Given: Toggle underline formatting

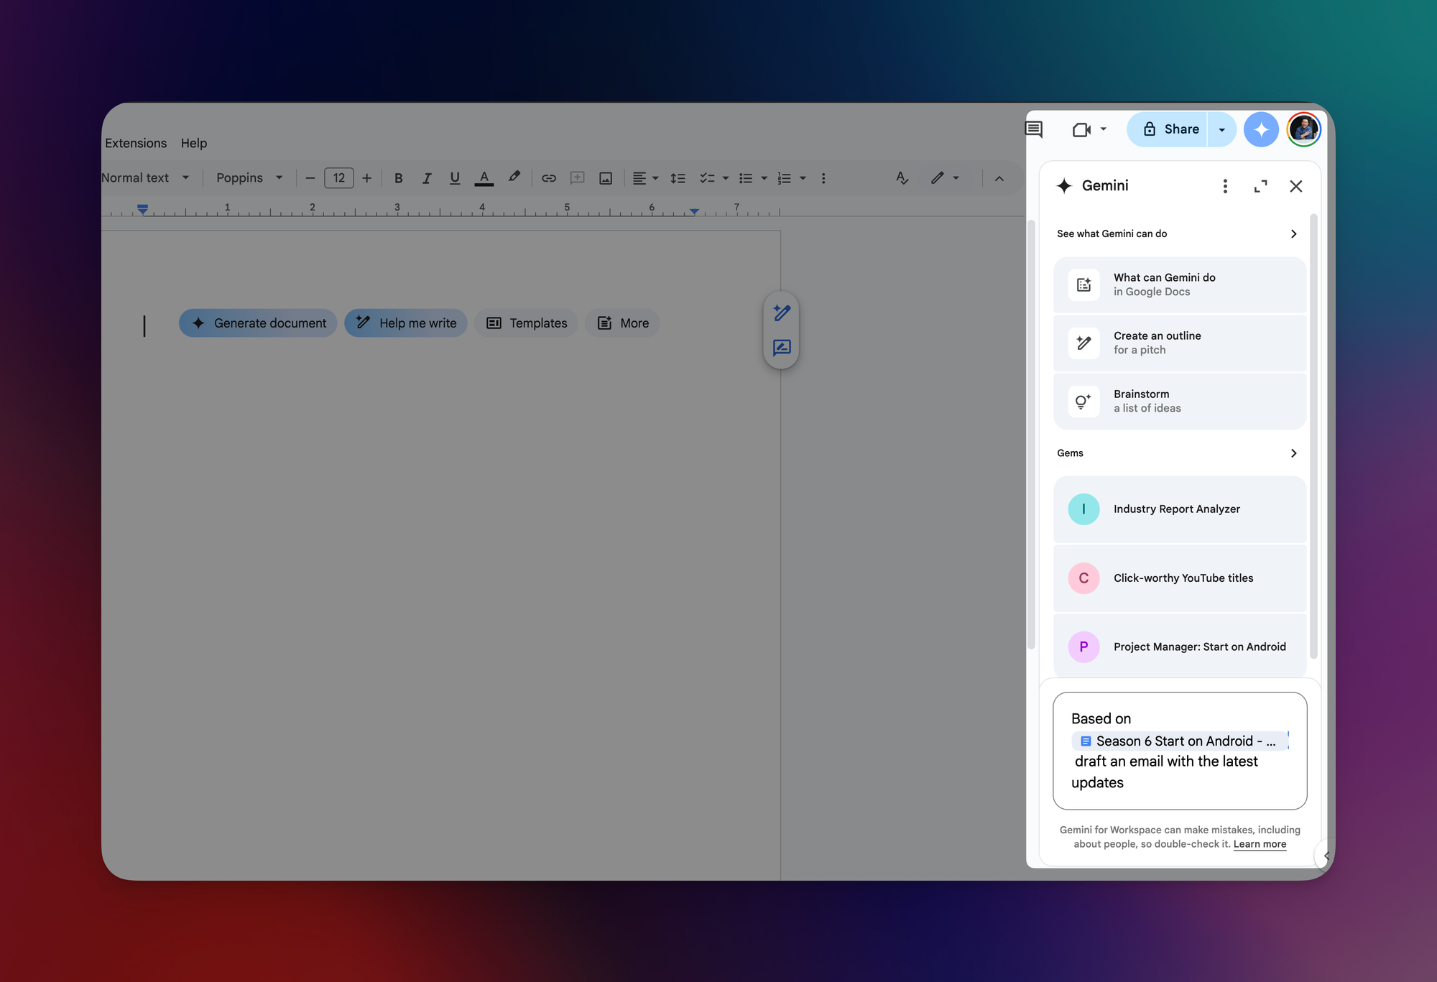Looking at the screenshot, I should pyautogui.click(x=455, y=178).
